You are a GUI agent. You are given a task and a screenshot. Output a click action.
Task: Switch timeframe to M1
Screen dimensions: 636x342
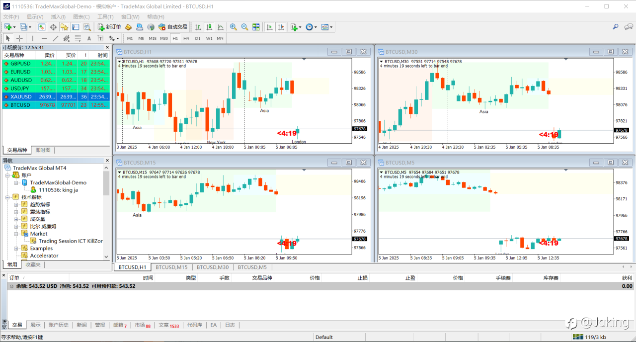tap(130, 38)
